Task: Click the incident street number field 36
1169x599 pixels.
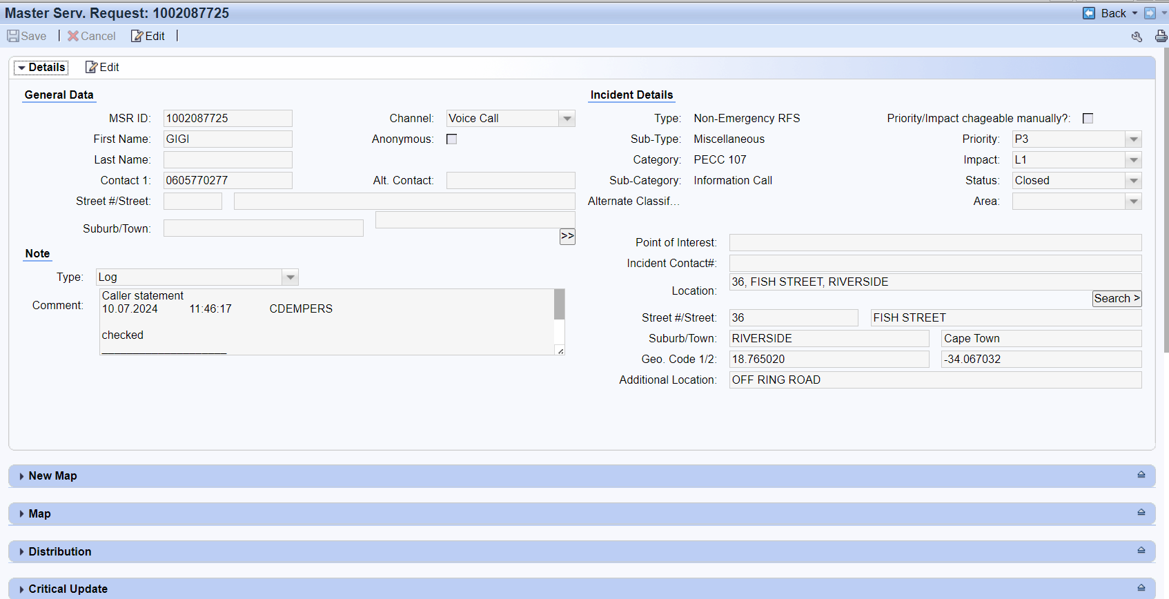Action: coord(794,317)
